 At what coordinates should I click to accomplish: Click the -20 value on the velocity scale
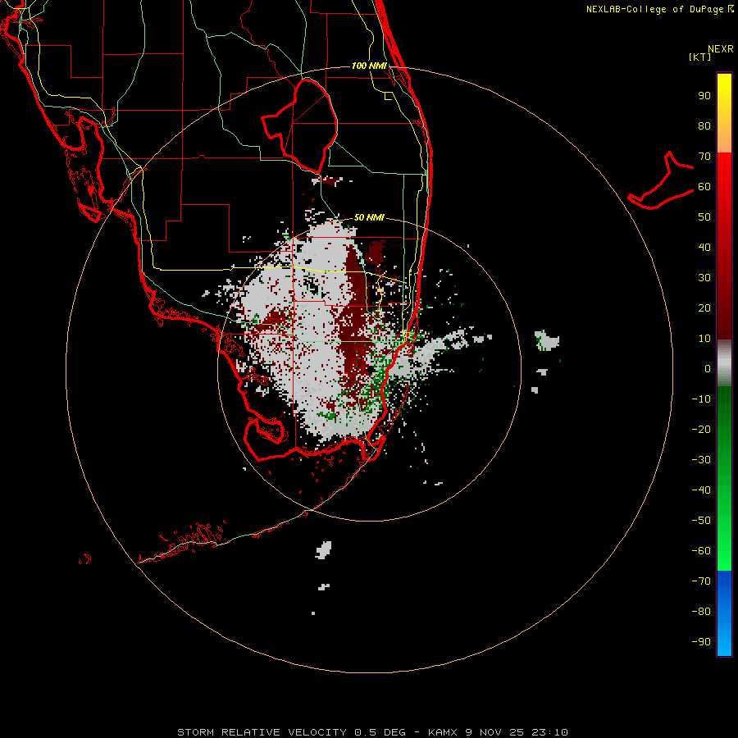[701, 429]
